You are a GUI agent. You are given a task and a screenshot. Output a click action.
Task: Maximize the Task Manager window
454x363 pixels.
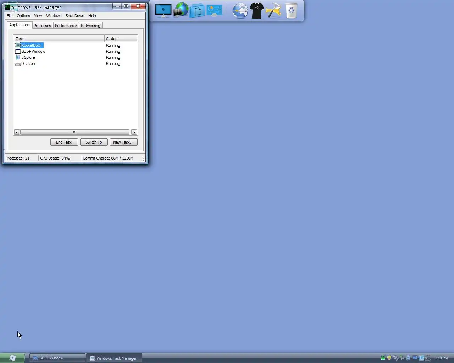126,6
